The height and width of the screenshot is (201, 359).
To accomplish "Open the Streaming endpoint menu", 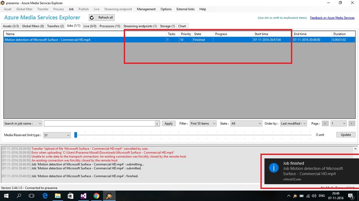I will pyautogui.click(x=118, y=9).
